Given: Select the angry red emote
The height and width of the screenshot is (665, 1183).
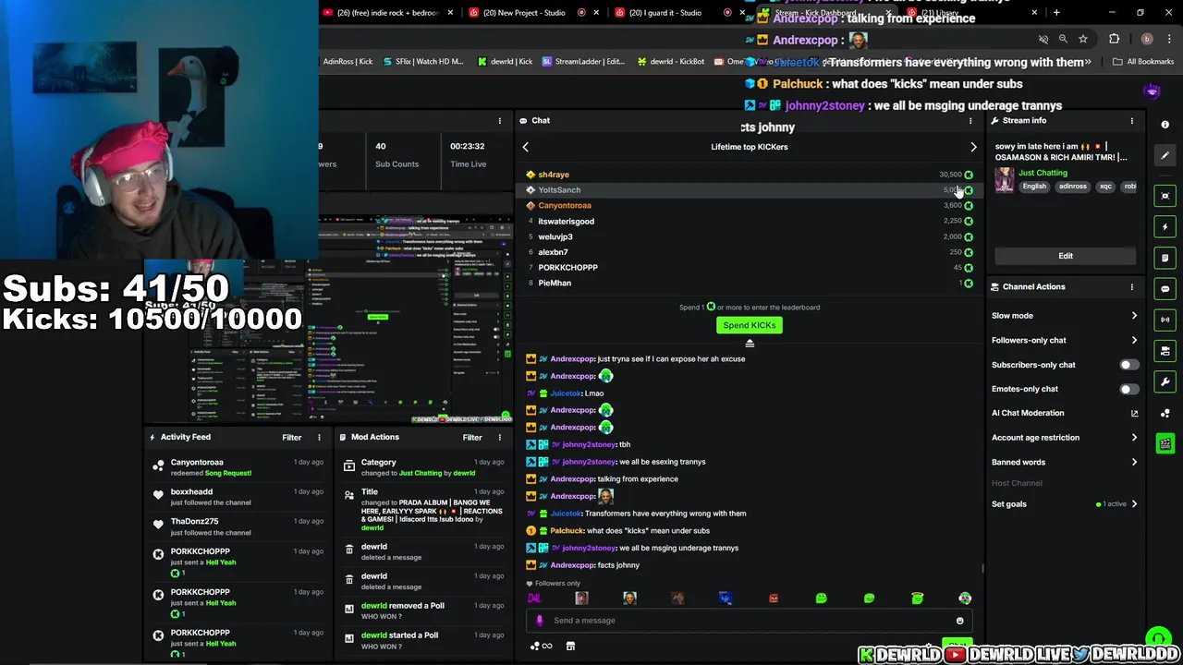Looking at the screenshot, I should [x=774, y=598].
